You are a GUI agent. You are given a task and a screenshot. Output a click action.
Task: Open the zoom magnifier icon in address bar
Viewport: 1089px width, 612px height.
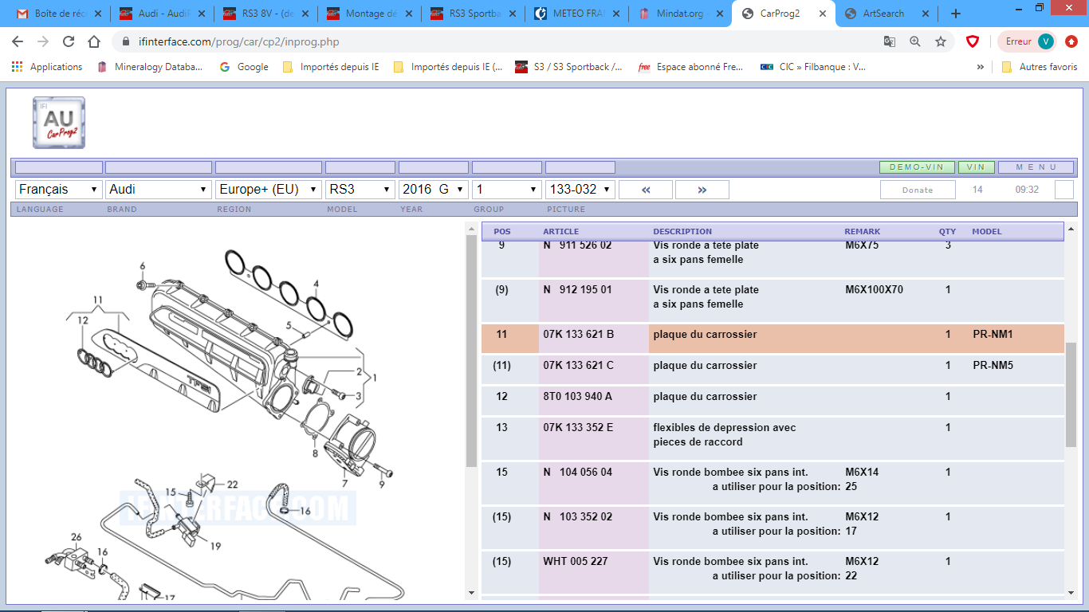[915, 41]
